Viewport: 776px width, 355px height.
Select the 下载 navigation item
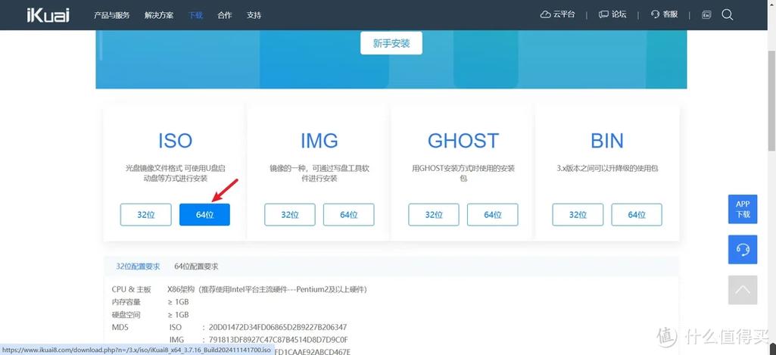(x=195, y=15)
